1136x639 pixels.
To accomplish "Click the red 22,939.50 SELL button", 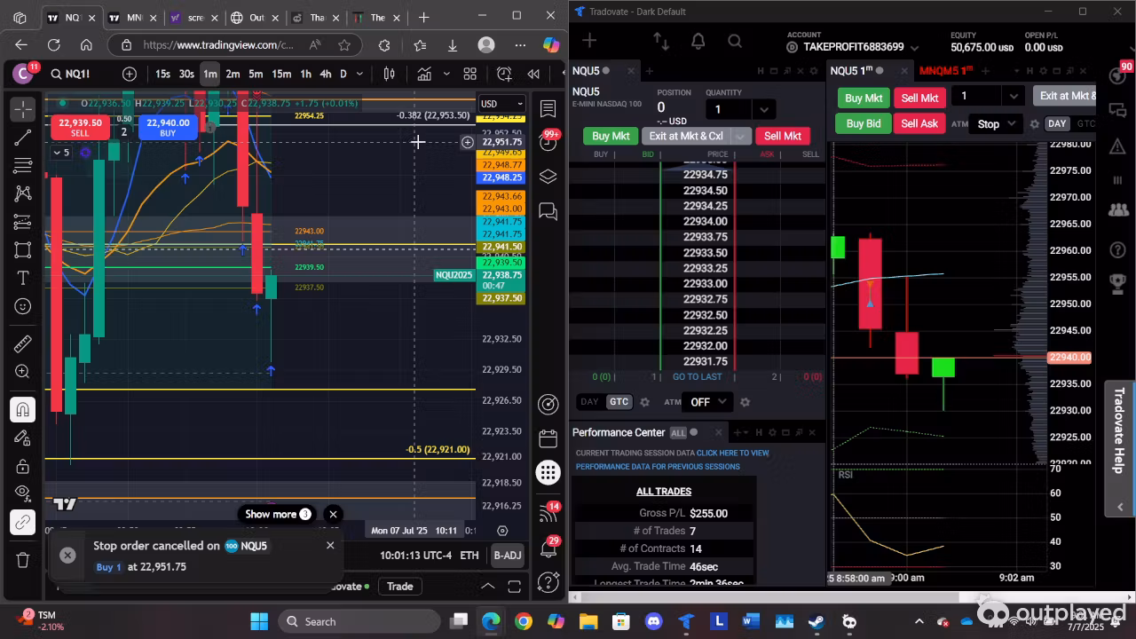I will 80,127.
